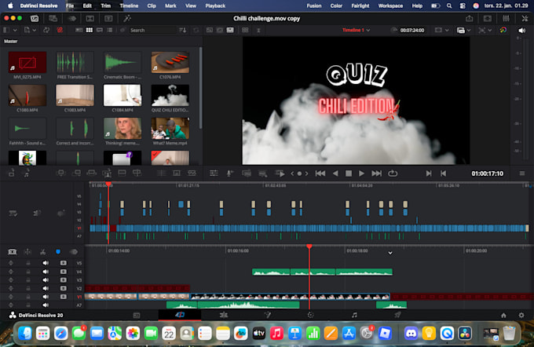Mute the viewer speaker icon

[x=521, y=31]
